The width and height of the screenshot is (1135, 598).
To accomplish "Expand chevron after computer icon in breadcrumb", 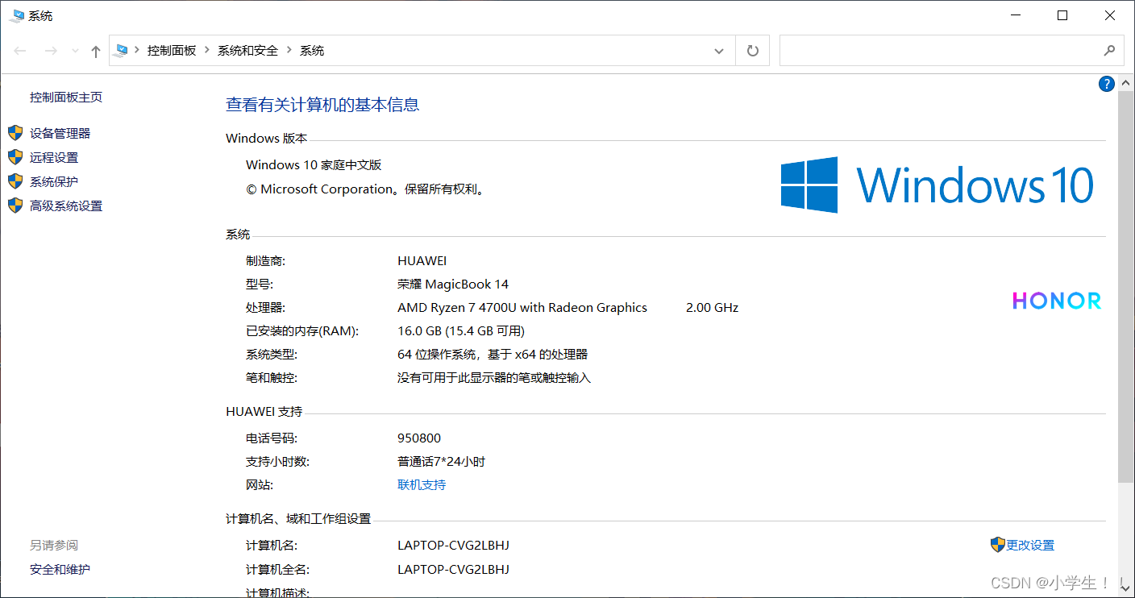I will (x=137, y=50).
